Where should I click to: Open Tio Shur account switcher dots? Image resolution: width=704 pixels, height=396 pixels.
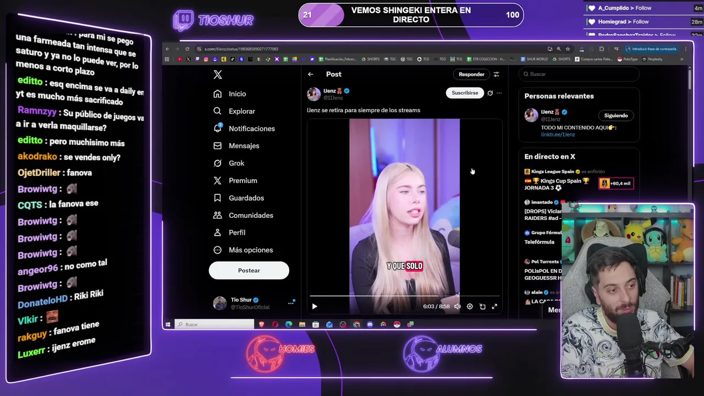(291, 303)
